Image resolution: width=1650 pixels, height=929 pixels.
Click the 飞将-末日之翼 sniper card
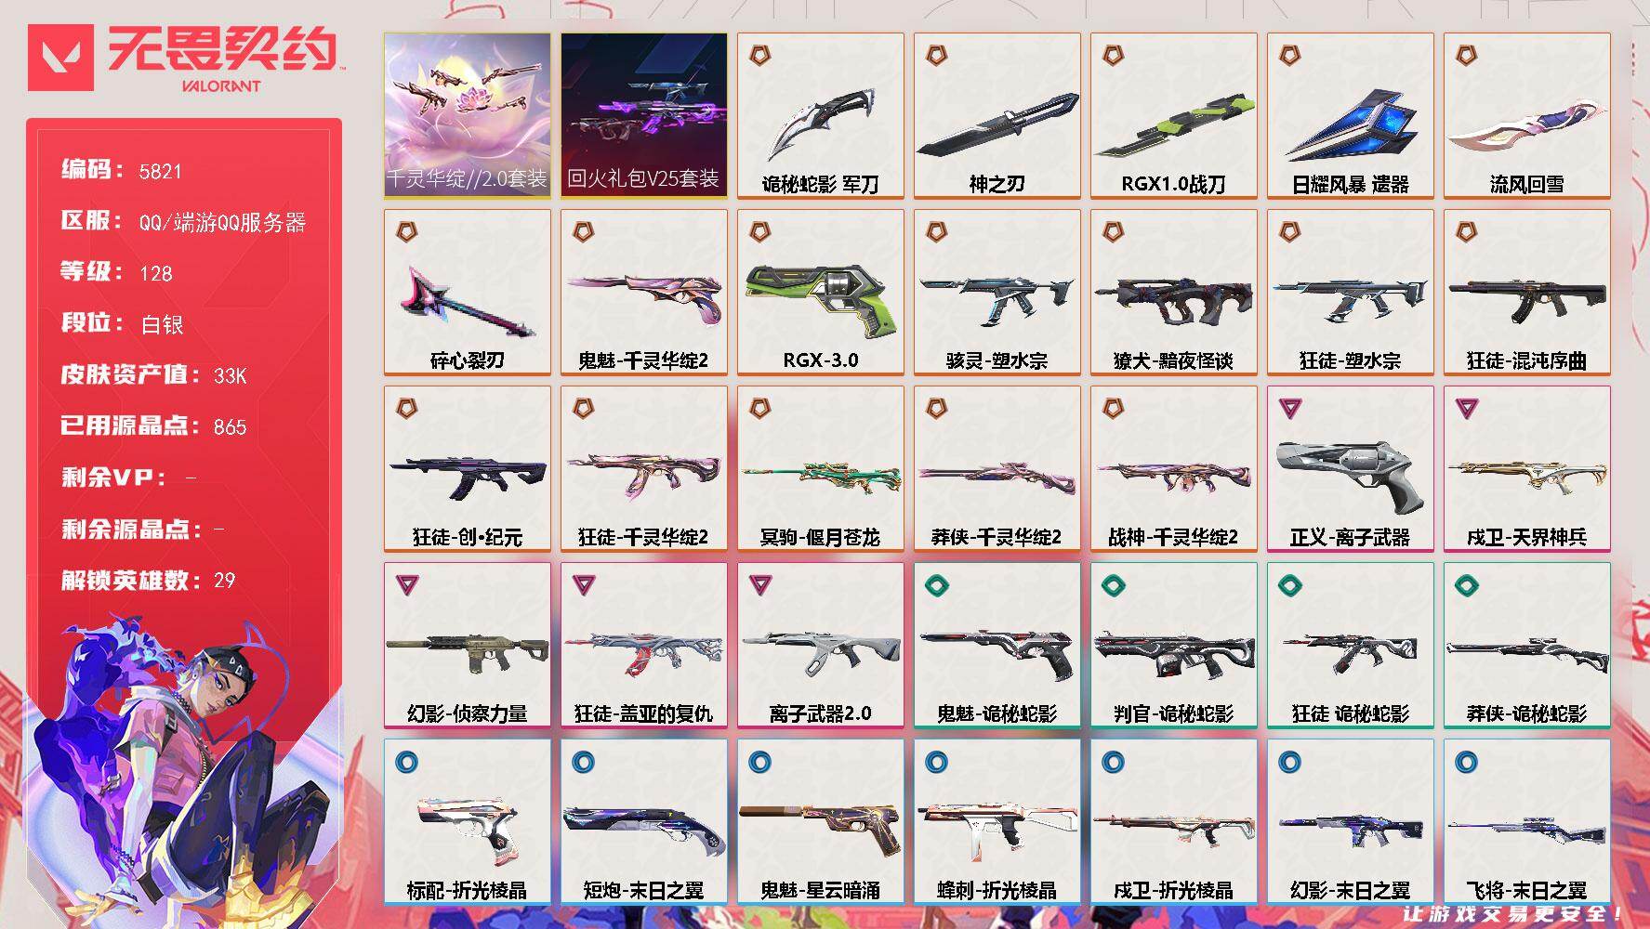(x=1526, y=821)
